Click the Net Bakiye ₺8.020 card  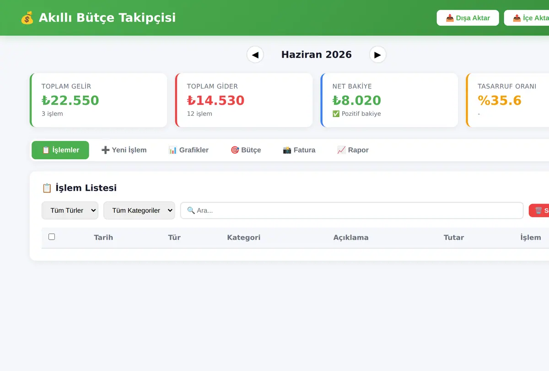click(x=389, y=100)
